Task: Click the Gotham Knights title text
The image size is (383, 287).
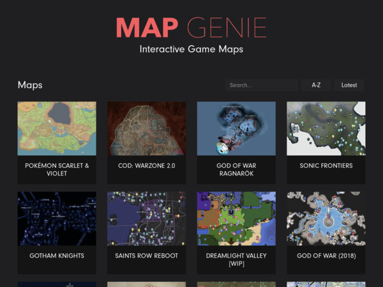Action: [57, 256]
